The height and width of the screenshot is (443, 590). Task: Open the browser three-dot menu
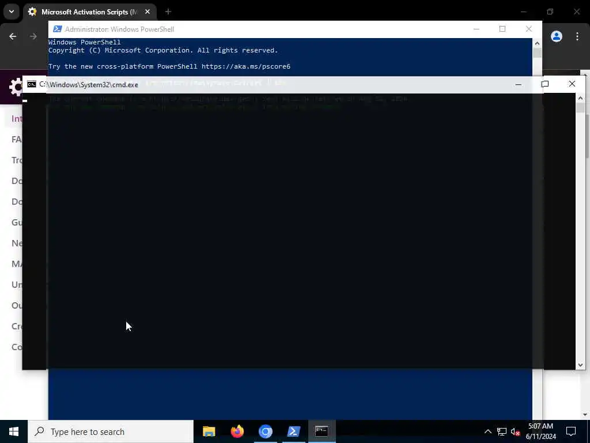(x=577, y=36)
